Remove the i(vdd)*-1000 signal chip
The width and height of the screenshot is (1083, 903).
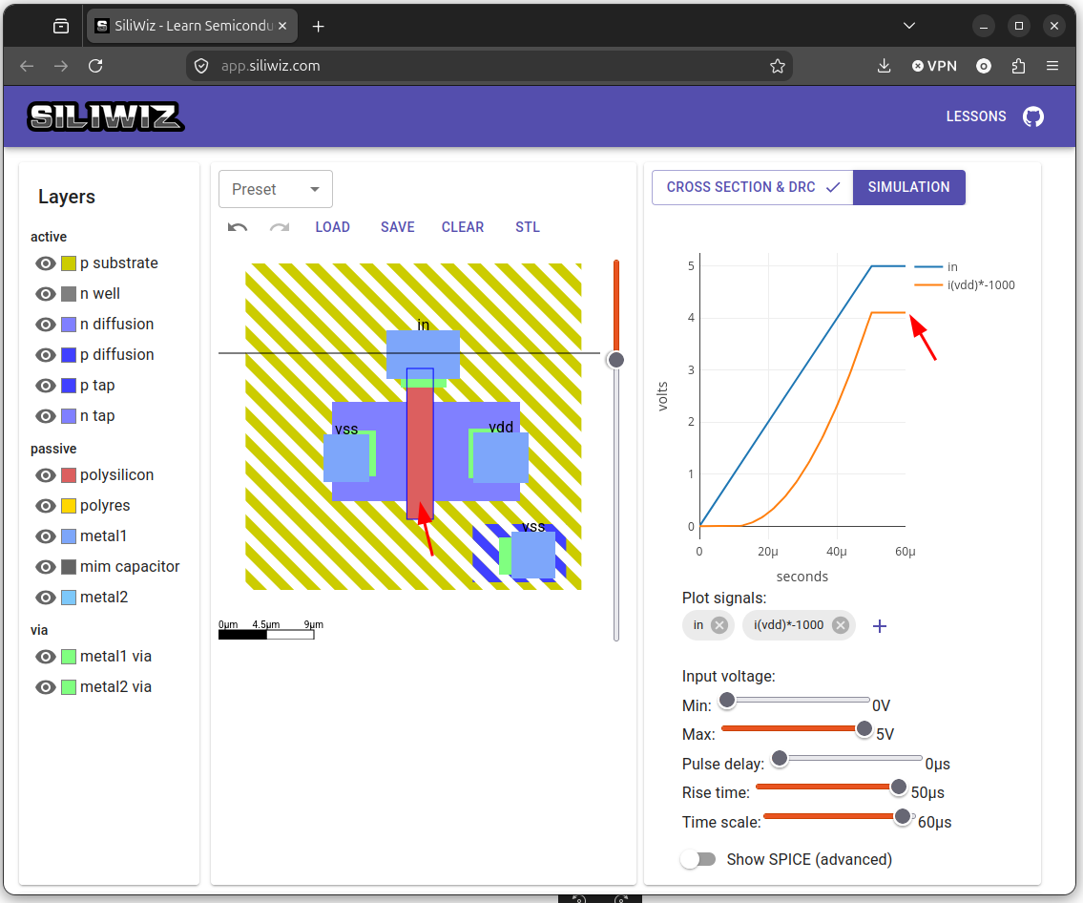(x=840, y=624)
